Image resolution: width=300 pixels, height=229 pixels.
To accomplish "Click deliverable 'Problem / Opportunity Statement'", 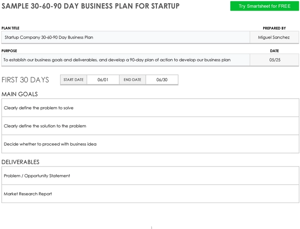I will [x=150, y=176].
